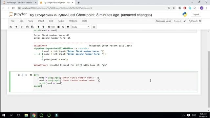
Task: Open Task View on taskbar
Action: pos(18,115)
